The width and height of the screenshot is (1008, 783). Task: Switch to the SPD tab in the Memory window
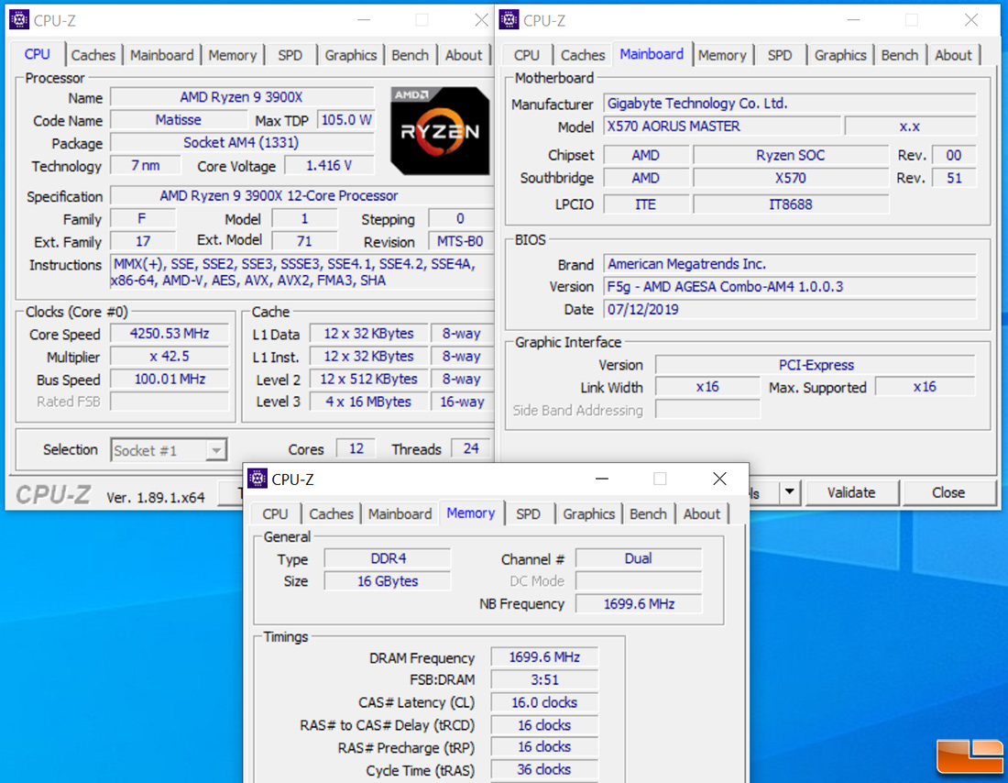point(529,514)
